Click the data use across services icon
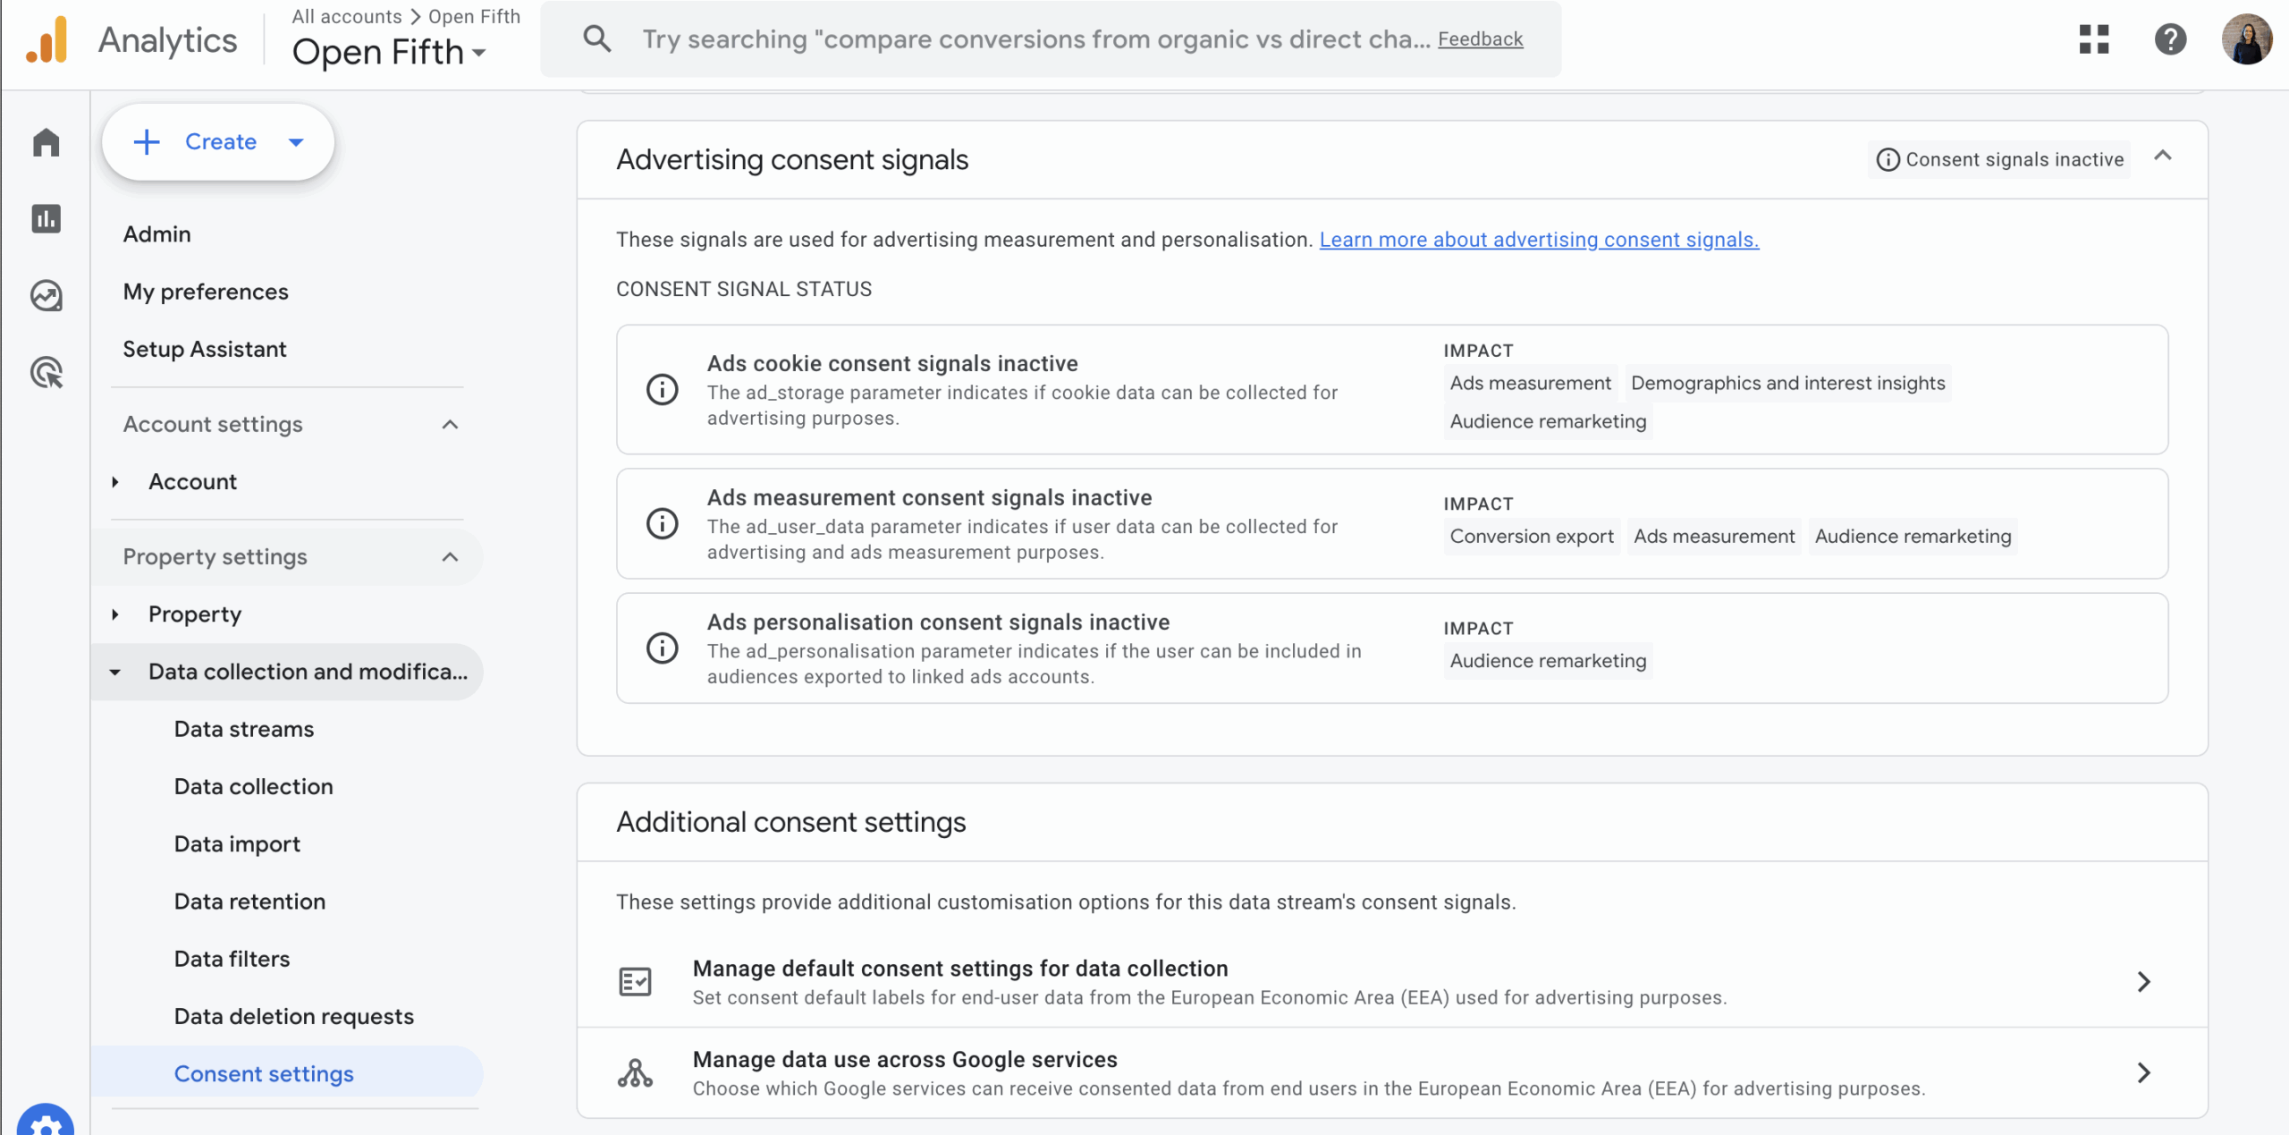 (636, 1073)
